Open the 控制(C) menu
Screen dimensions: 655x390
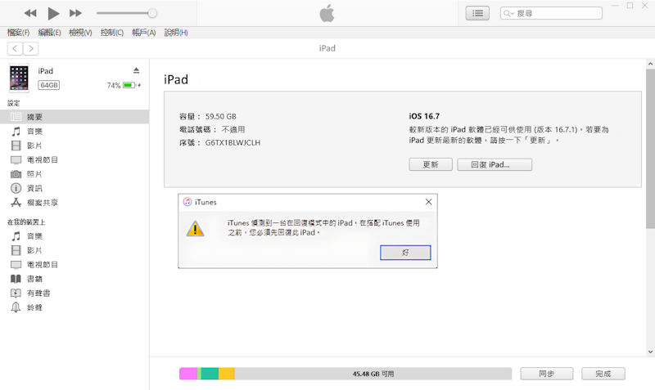tap(112, 33)
